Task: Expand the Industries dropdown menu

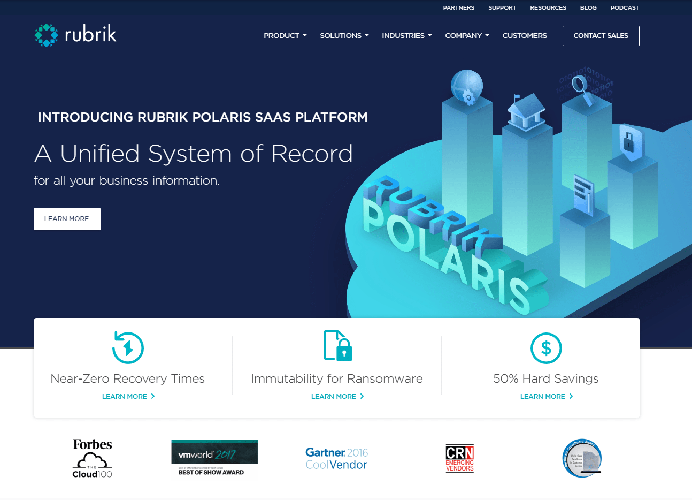Action: (407, 36)
